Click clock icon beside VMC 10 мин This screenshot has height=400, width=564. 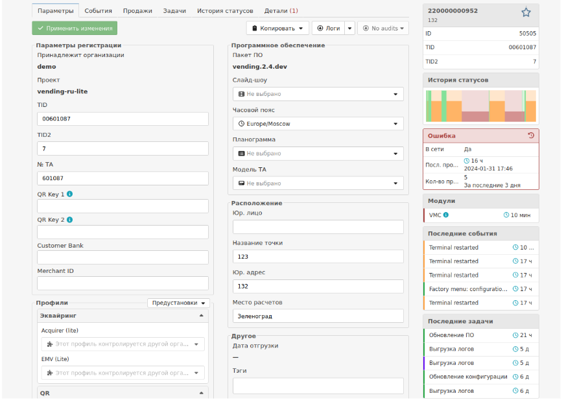point(506,215)
